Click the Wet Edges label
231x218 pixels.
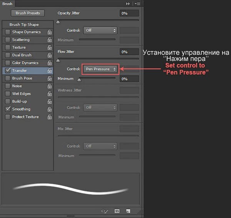[x=22, y=94]
